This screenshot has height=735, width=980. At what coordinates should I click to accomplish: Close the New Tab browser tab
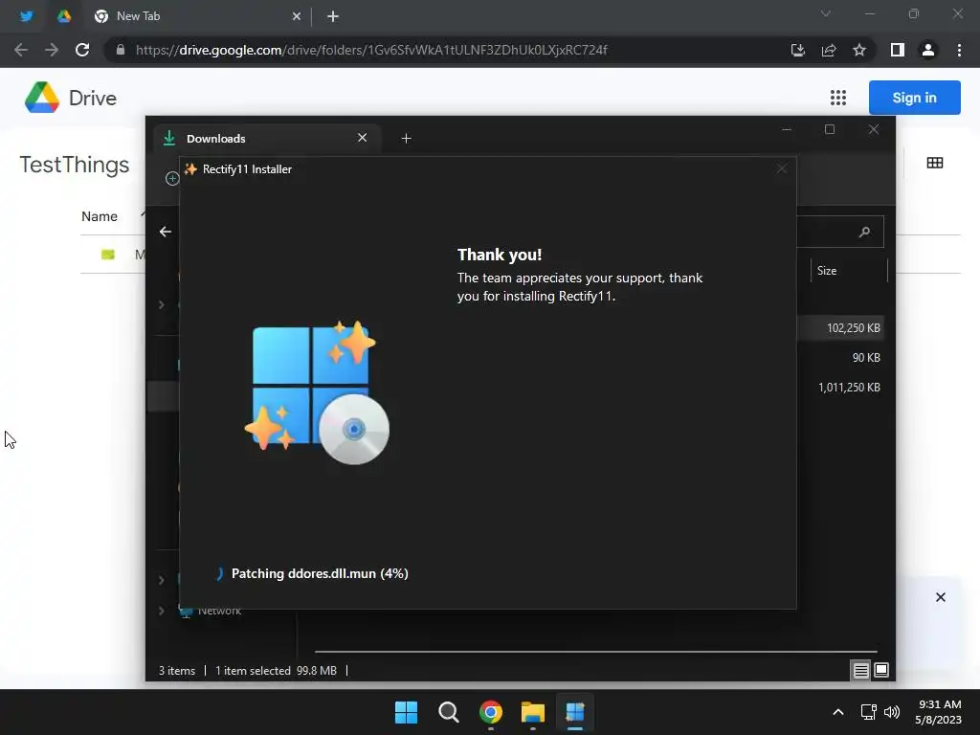pos(297,16)
